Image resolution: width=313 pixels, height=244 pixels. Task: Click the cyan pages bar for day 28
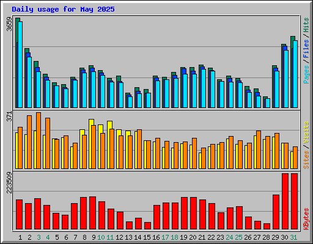[268, 103]
